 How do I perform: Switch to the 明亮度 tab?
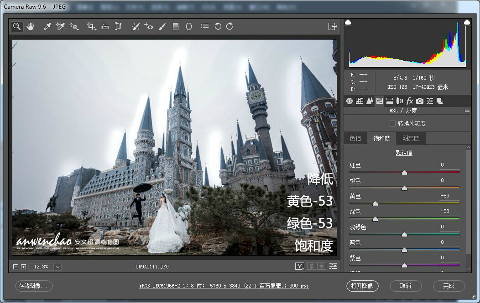click(x=411, y=138)
